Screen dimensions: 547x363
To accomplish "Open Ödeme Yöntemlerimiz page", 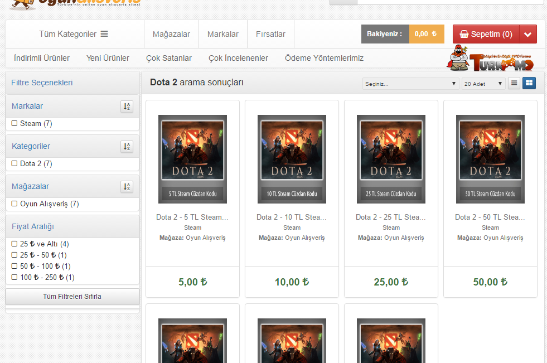I will (x=324, y=58).
